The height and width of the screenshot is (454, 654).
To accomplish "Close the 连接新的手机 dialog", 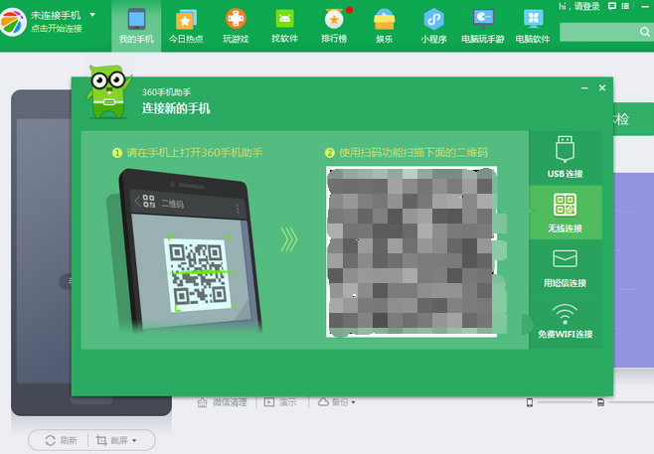I will [602, 88].
